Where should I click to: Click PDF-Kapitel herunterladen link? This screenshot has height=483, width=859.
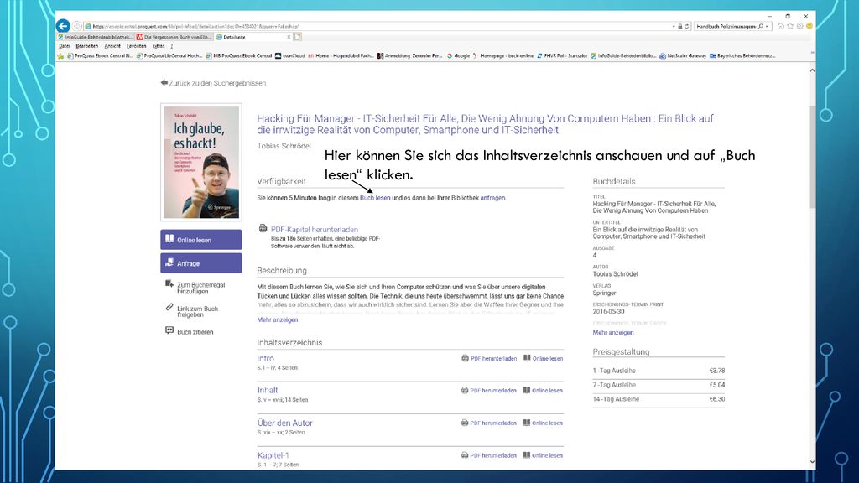click(315, 230)
